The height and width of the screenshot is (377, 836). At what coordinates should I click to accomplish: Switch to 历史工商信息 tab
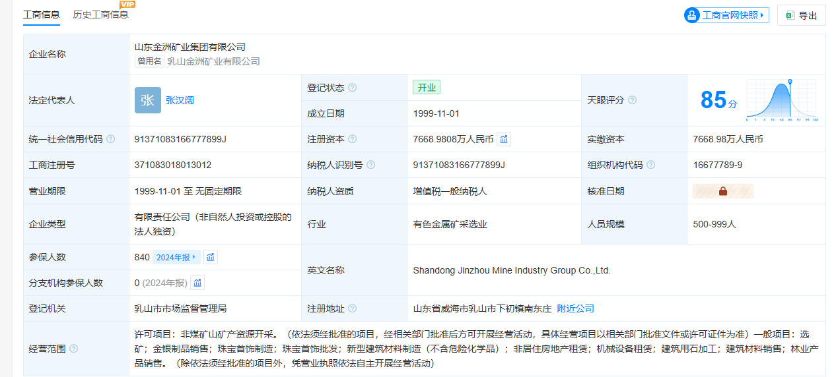(x=100, y=14)
